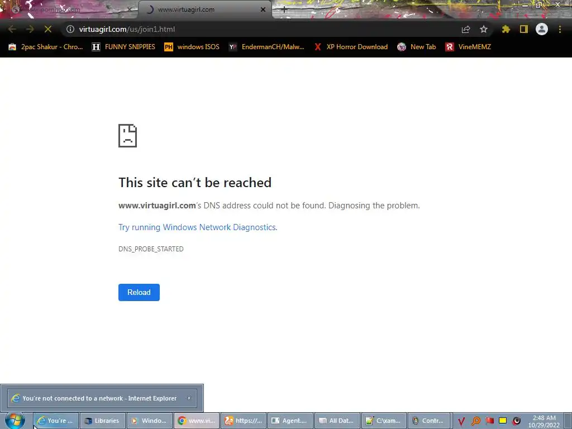The height and width of the screenshot is (429, 572).
Task: Share this page icon in address bar
Action: (466, 29)
